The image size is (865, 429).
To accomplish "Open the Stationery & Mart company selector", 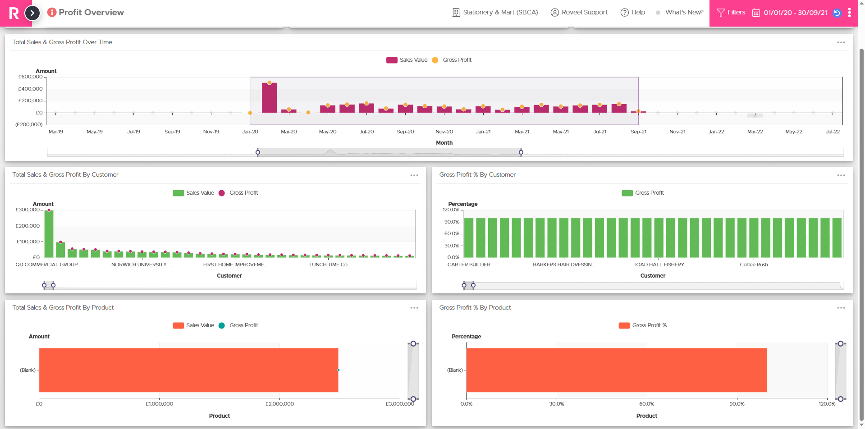I will (495, 12).
